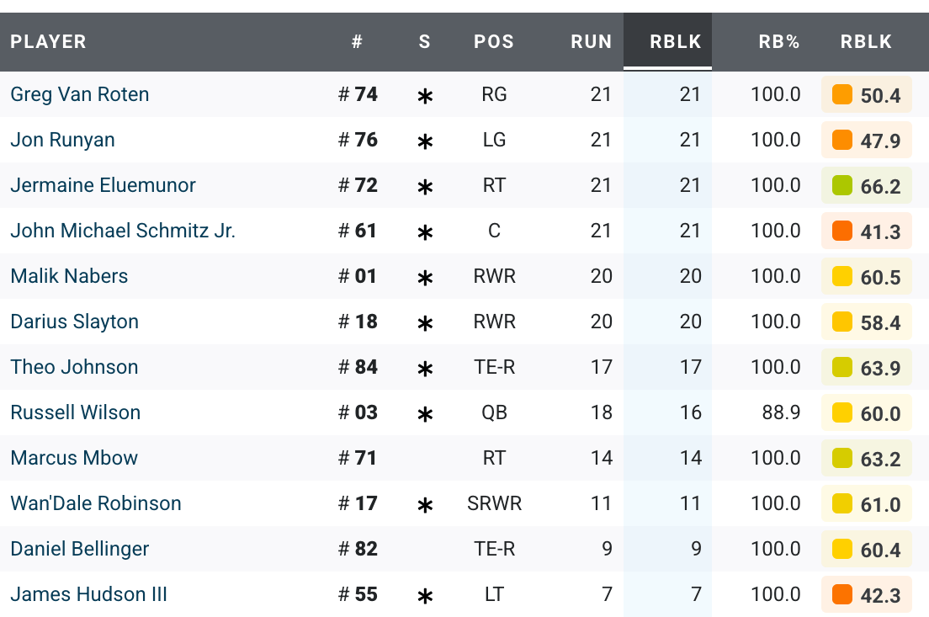This screenshot has height=617, width=929.
Task: Sort by the RUN column header
Action: (591, 41)
